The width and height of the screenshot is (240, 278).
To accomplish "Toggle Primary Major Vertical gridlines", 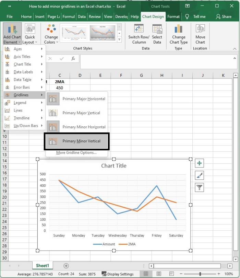I will 76,113.
